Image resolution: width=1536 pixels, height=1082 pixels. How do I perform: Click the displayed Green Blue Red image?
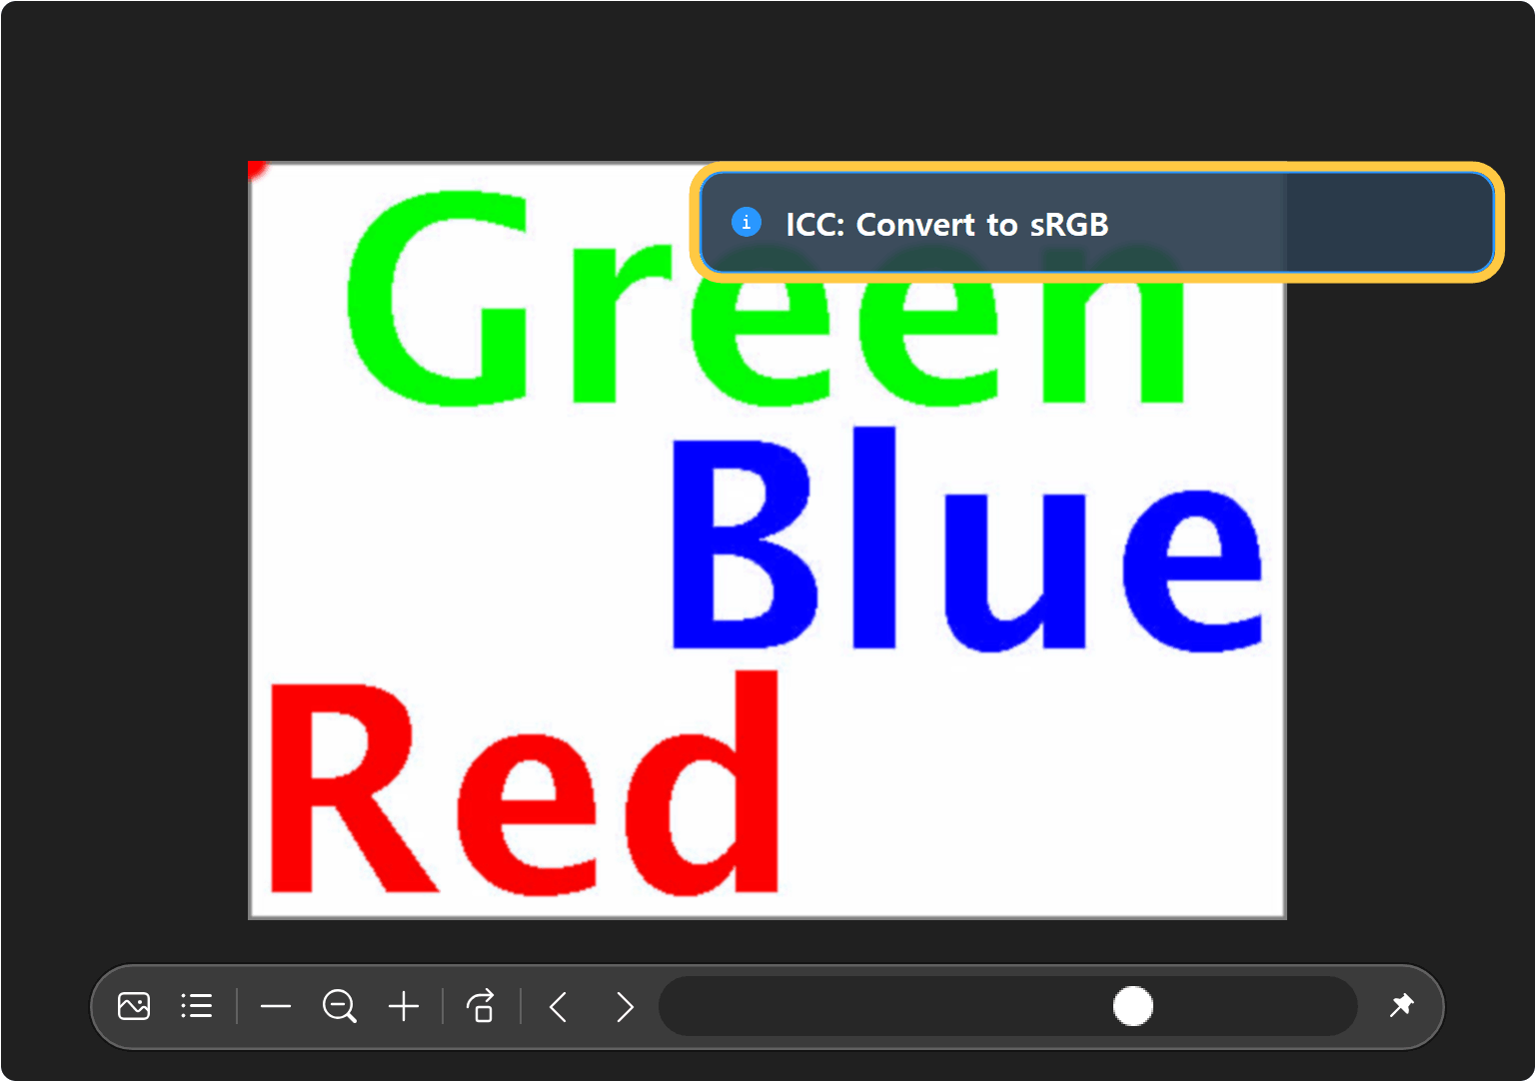pos(767,540)
